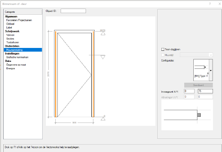Click the Object ID input field
The width and height of the screenshot is (222, 152).
(x=73, y=11)
